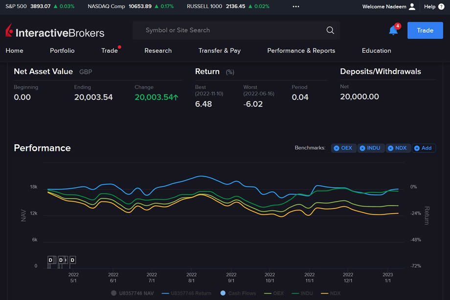Open the Transfer & Pay menu
The width and height of the screenshot is (450, 300).
click(x=219, y=50)
